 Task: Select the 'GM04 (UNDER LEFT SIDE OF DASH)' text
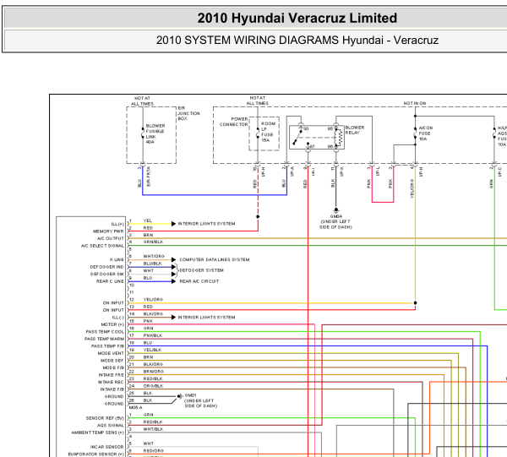[336, 221]
